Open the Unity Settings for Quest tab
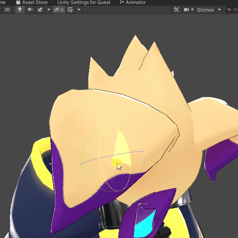 tap(84, 2)
